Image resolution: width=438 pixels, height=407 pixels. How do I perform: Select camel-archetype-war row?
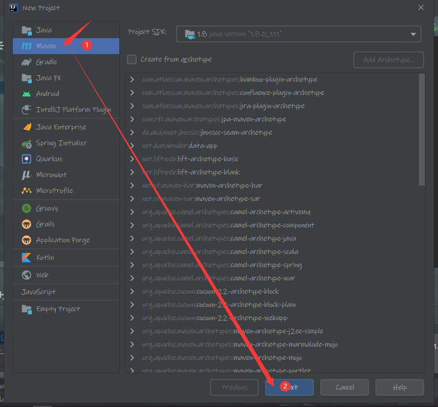(x=273, y=278)
